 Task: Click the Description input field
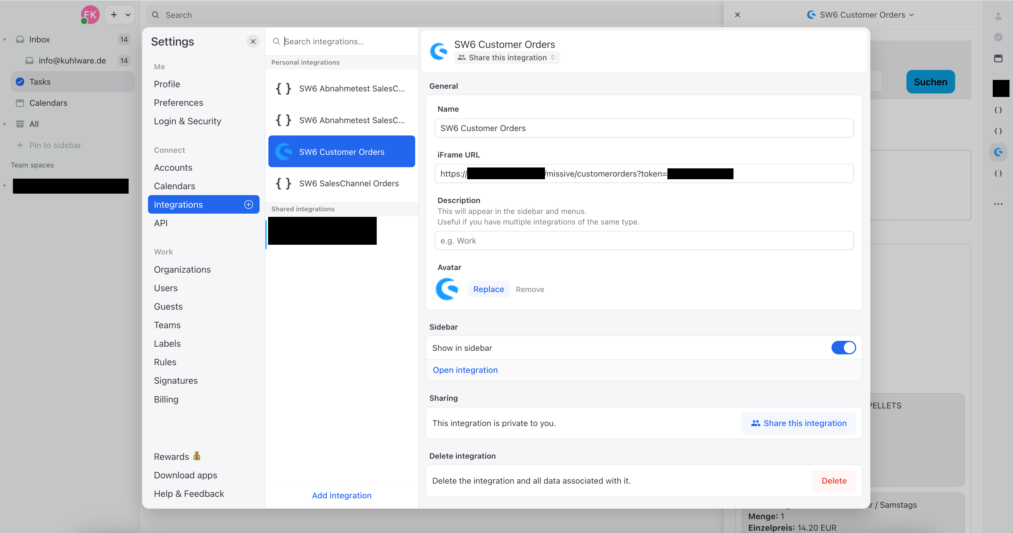tap(644, 241)
